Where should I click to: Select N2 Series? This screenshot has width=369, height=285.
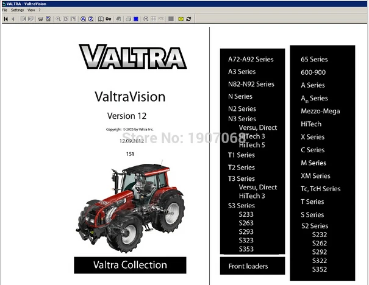point(242,109)
